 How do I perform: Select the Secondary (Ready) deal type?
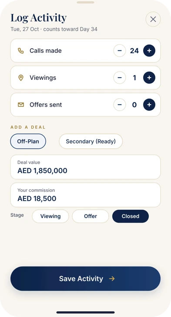click(91, 141)
